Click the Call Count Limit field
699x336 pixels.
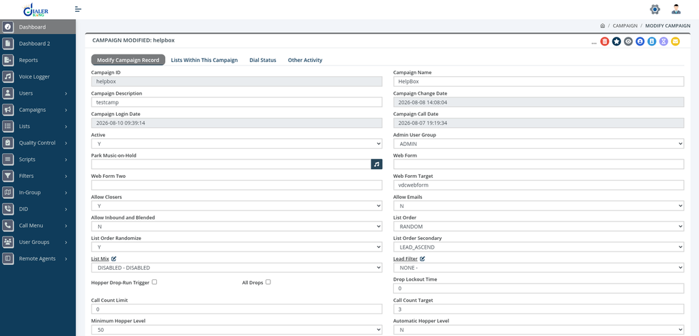[237, 309]
